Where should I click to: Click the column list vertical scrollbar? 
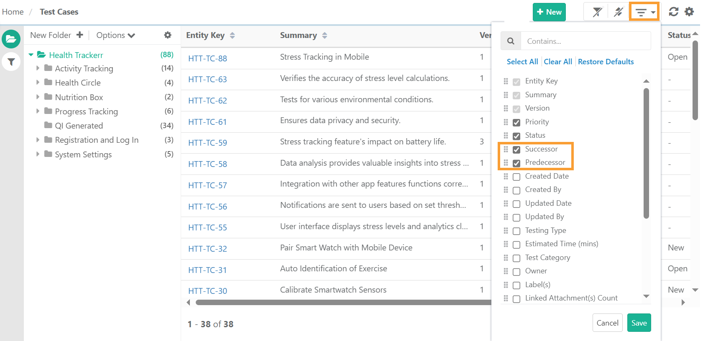pyautogui.click(x=646, y=153)
